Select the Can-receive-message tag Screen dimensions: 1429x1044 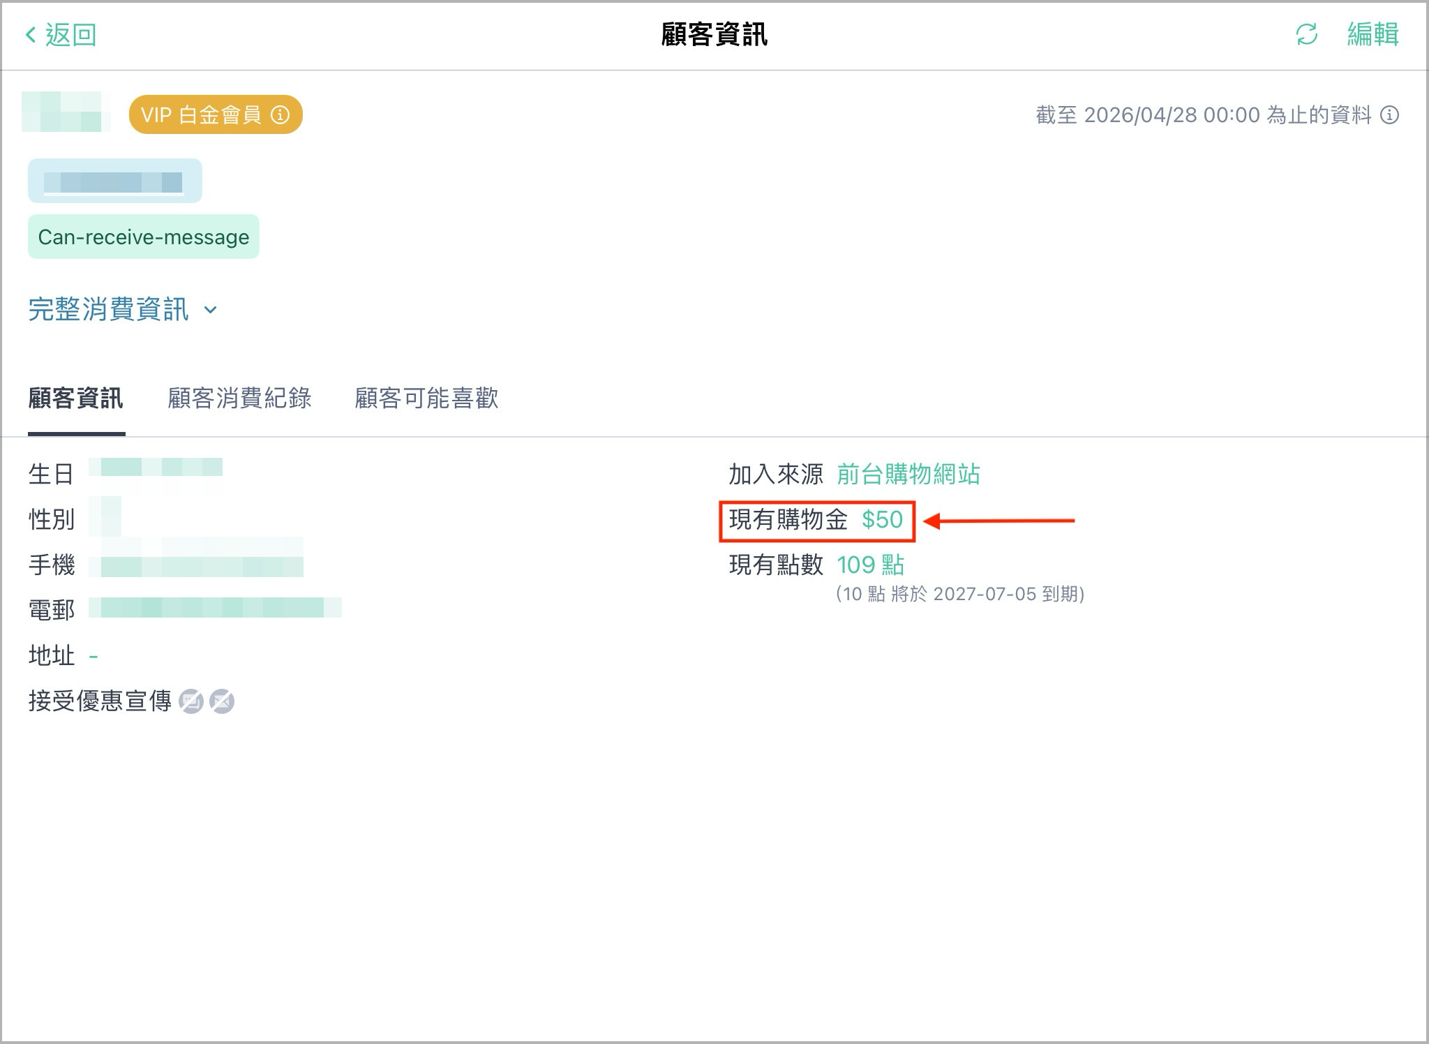(x=144, y=237)
